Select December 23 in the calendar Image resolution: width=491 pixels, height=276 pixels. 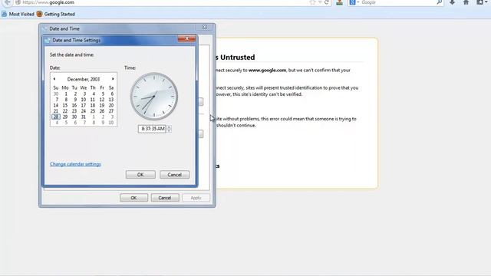(x=74, y=111)
